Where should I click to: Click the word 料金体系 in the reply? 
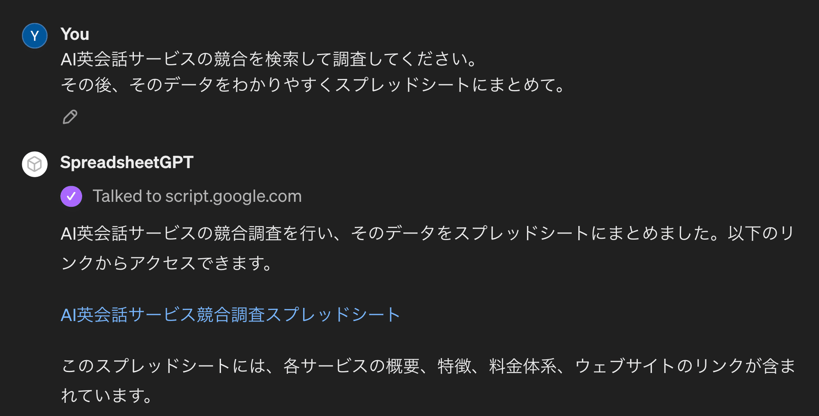point(522,366)
